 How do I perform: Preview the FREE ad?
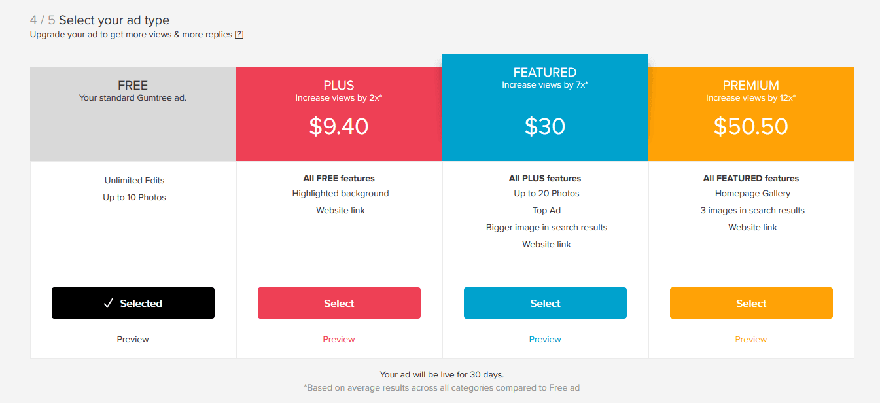[x=133, y=340]
